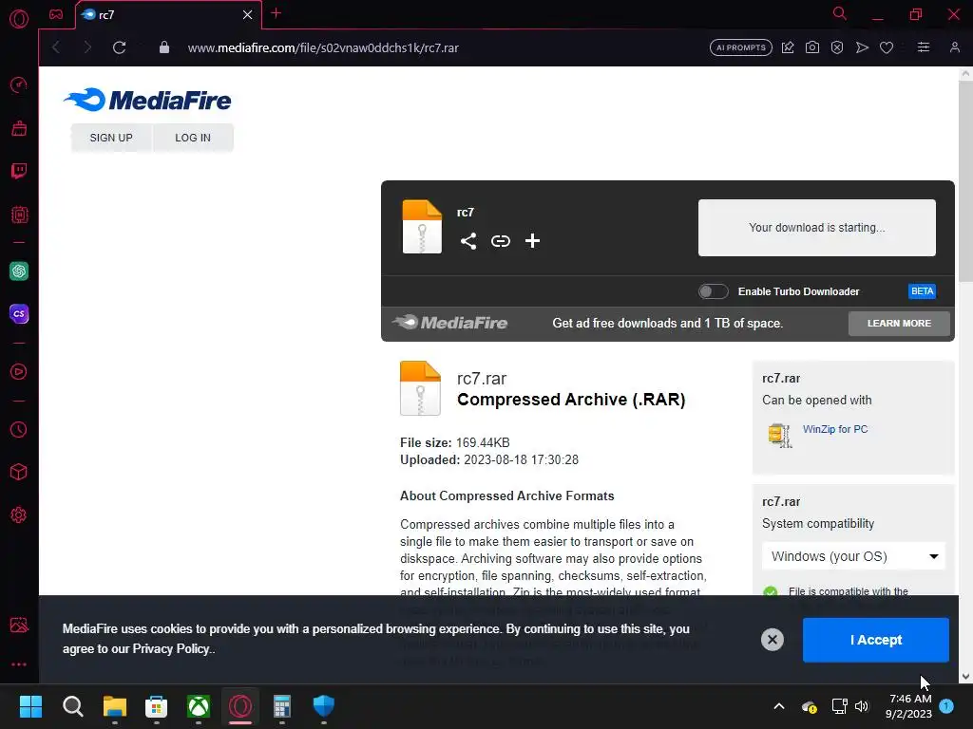Viewport: 973px width, 729px height.
Task: Click the MediaFire logo
Action: coord(147,100)
